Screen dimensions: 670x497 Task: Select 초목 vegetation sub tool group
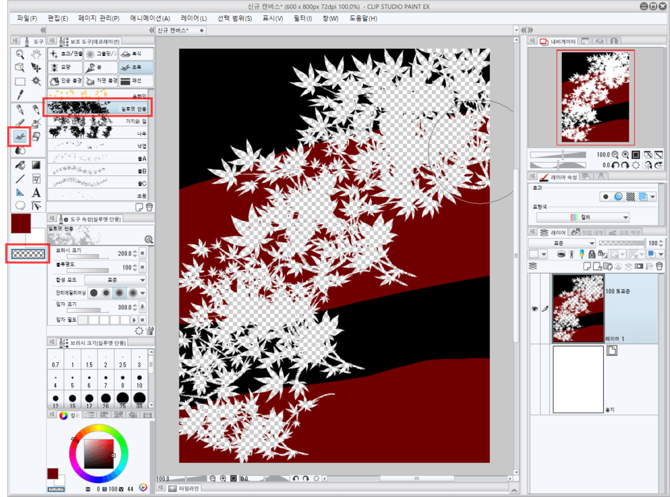(136, 68)
